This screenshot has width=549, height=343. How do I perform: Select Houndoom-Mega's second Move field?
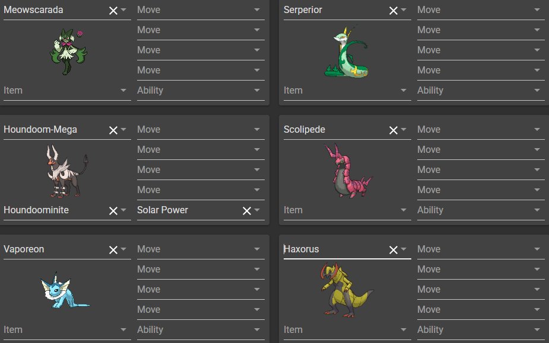[x=201, y=150]
